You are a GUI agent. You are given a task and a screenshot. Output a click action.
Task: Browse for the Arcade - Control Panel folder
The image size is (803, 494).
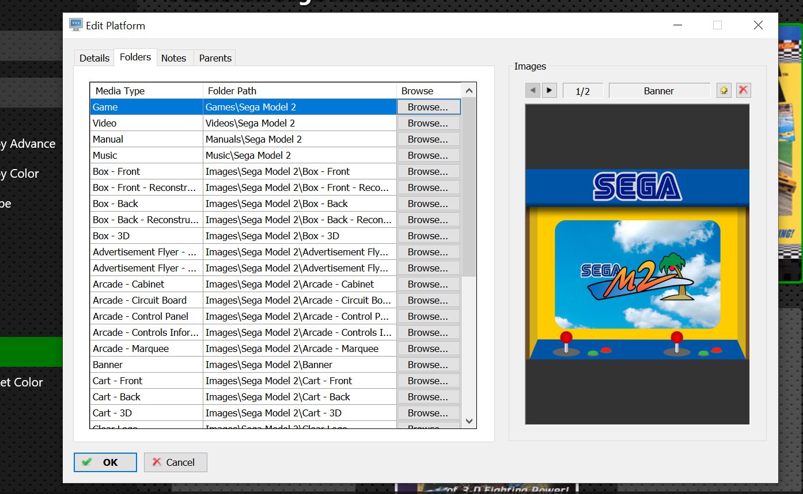click(x=428, y=316)
